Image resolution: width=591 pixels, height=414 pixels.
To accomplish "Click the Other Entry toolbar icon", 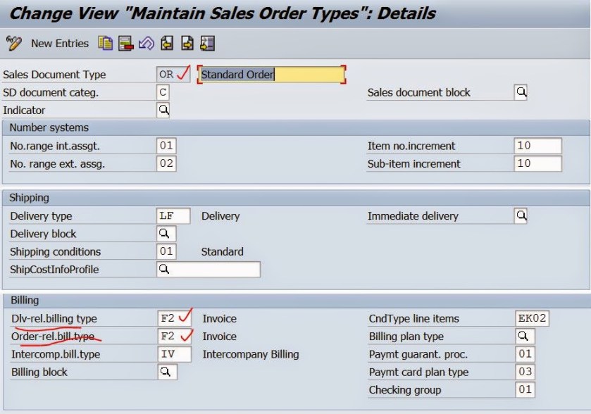I will pos(208,44).
